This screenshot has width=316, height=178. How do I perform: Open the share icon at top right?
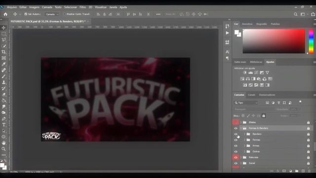313,14
